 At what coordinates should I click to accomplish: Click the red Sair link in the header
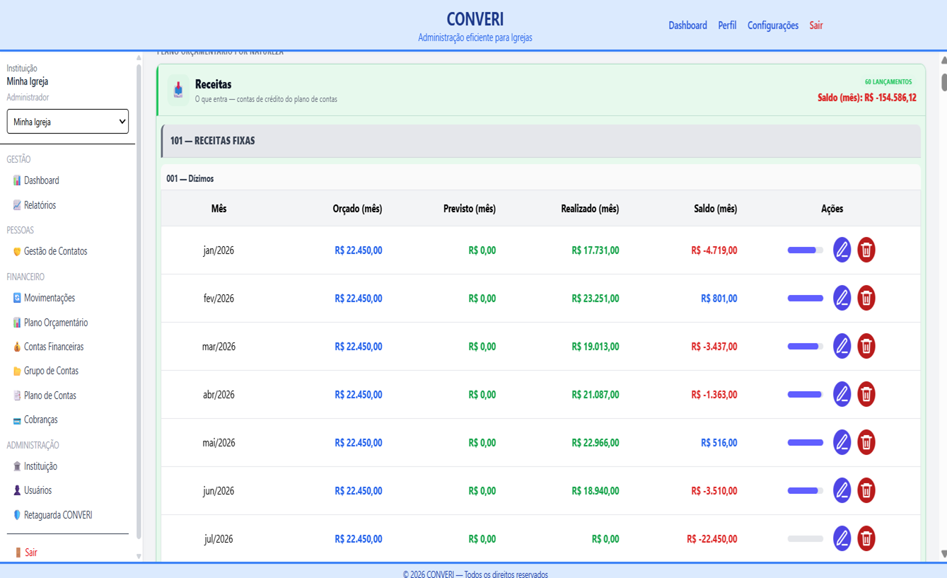pos(816,25)
